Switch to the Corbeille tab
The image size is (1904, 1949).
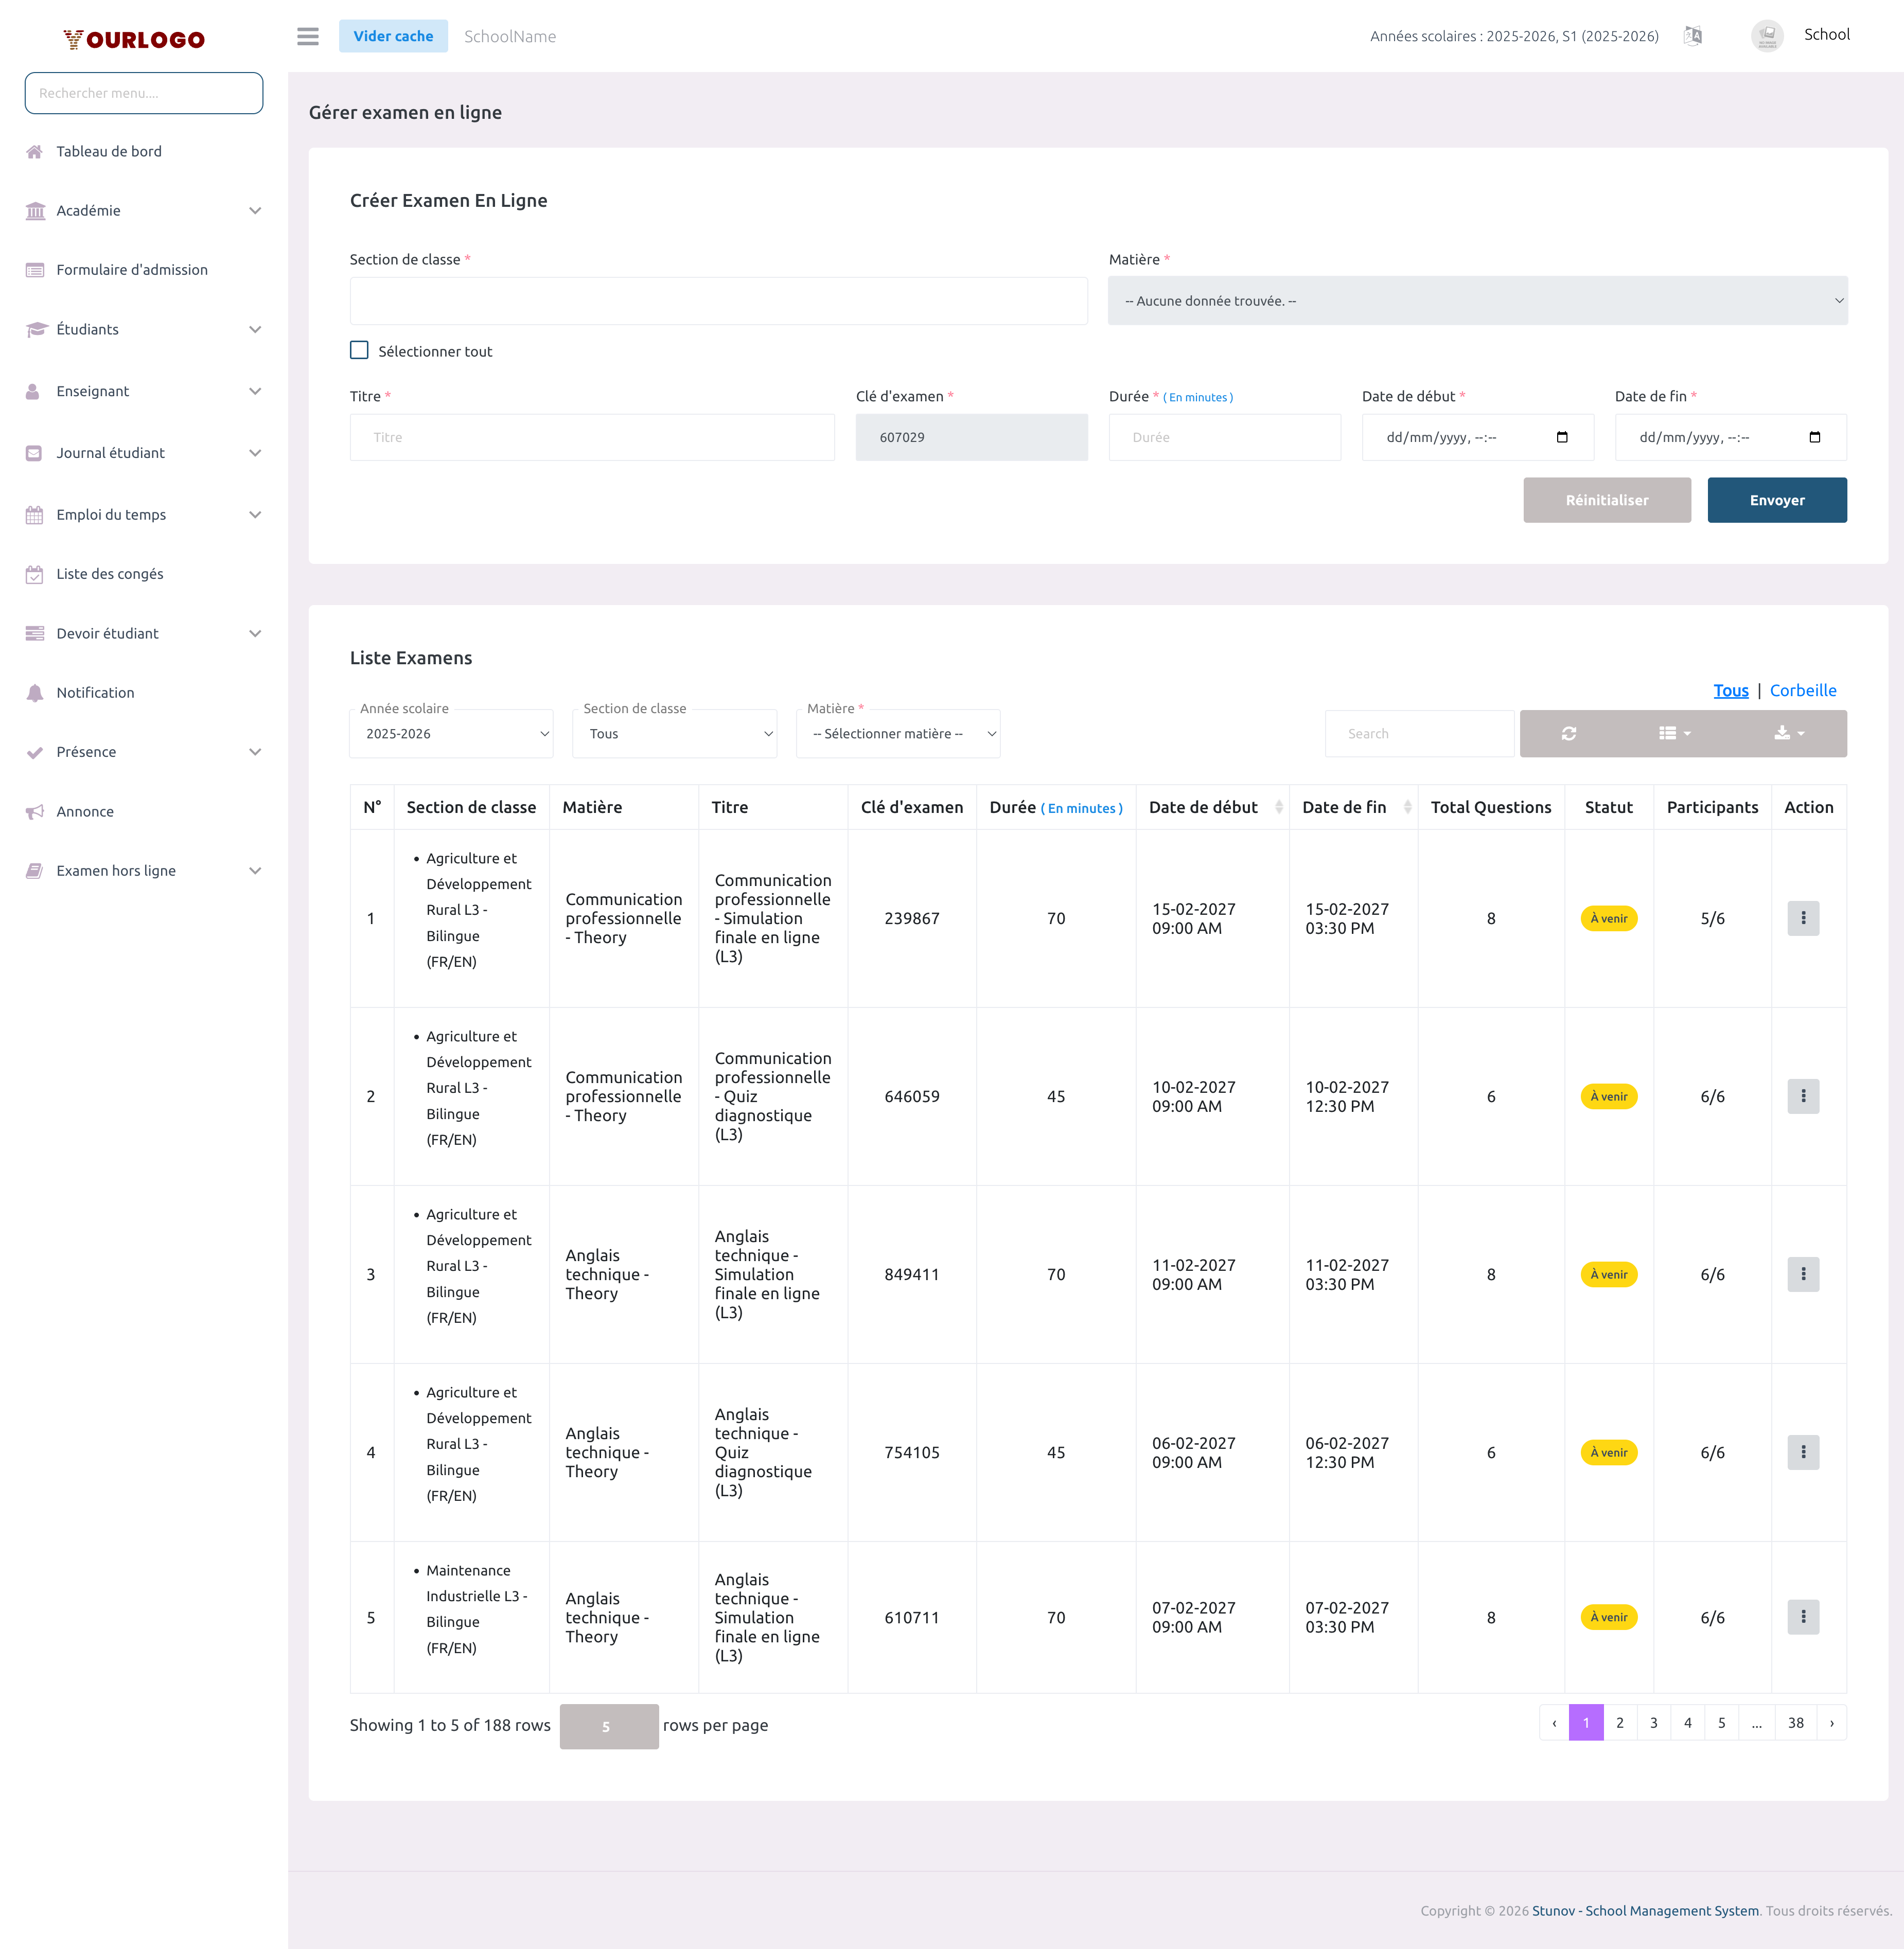[1802, 690]
